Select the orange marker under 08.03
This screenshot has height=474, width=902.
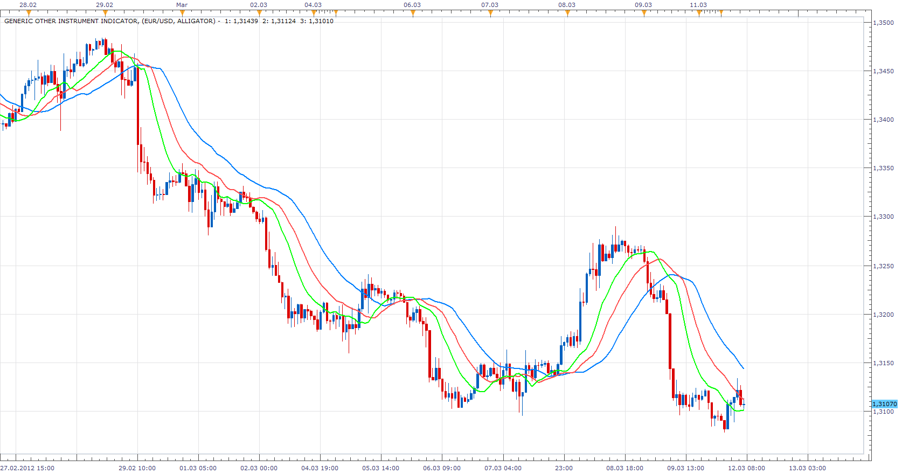tap(567, 13)
